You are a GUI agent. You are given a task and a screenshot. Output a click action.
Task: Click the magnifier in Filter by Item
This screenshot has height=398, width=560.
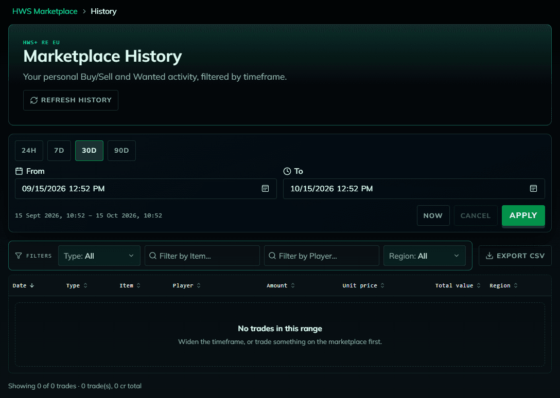point(153,256)
